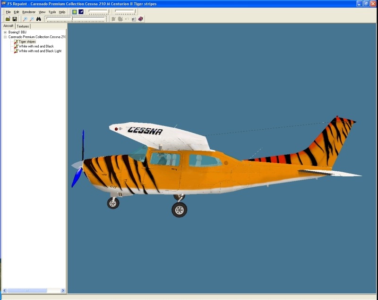
Task: Open an aircraft with the folder icon
Action: point(8,19)
